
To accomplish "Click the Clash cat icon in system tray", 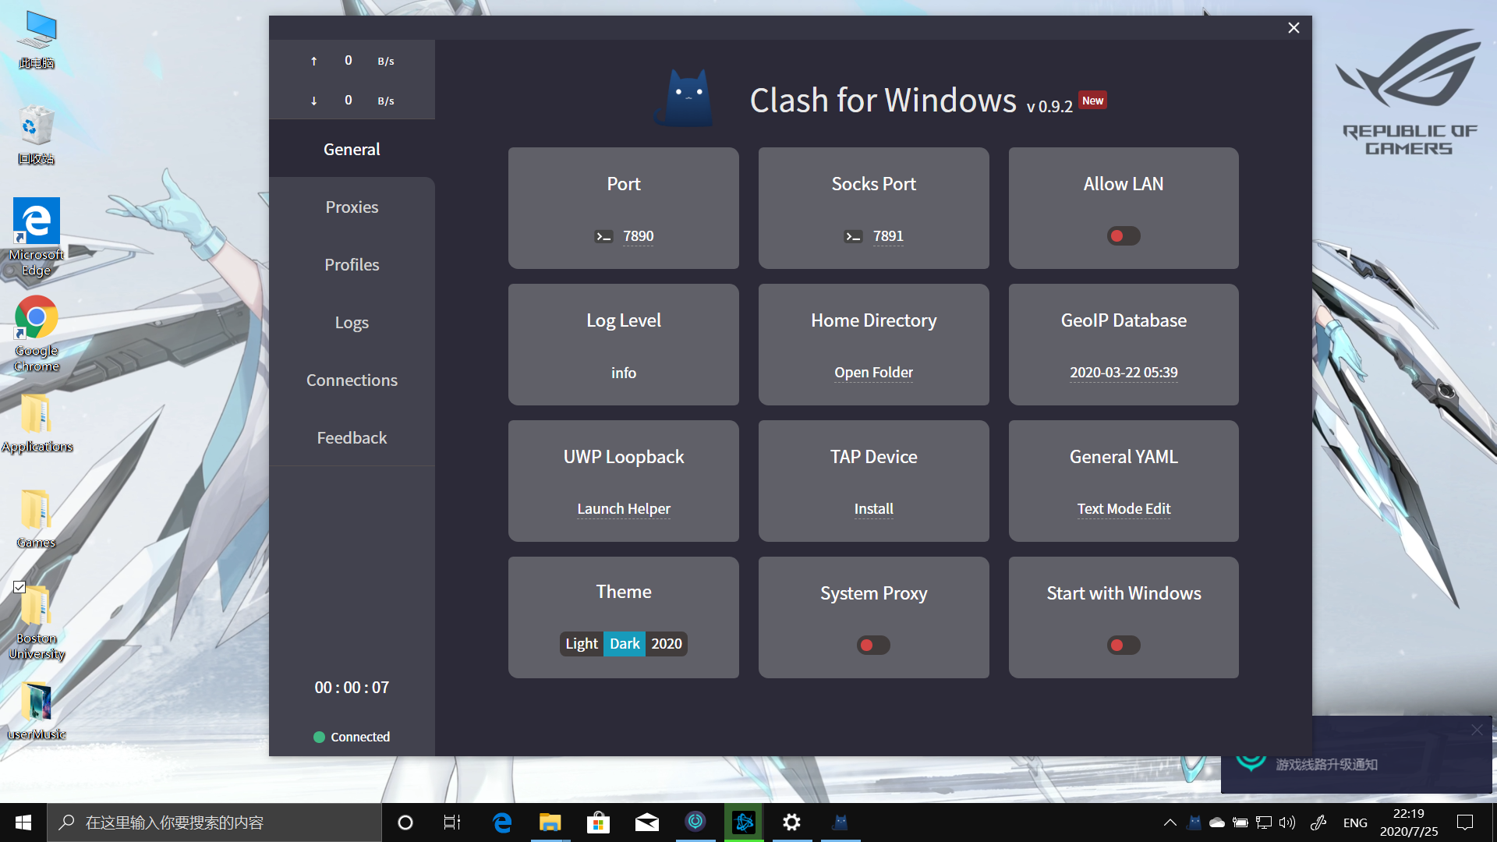I will [x=1194, y=823].
